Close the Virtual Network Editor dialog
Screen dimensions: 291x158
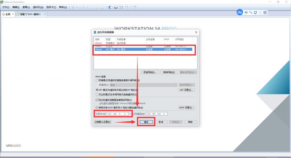(196, 32)
